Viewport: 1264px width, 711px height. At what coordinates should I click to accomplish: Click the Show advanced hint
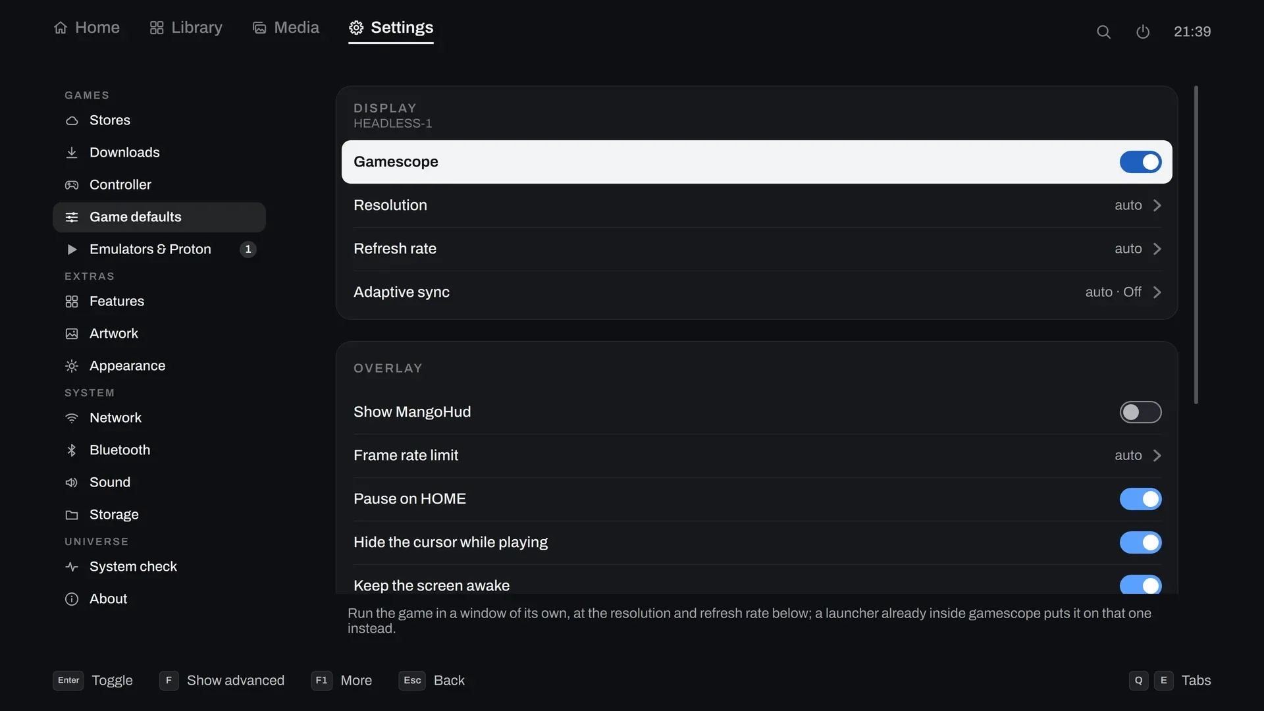pyautogui.click(x=222, y=681)
